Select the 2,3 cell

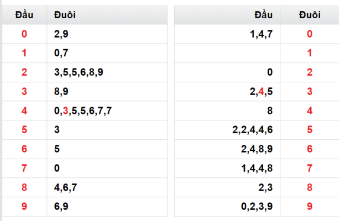(227, 187)
